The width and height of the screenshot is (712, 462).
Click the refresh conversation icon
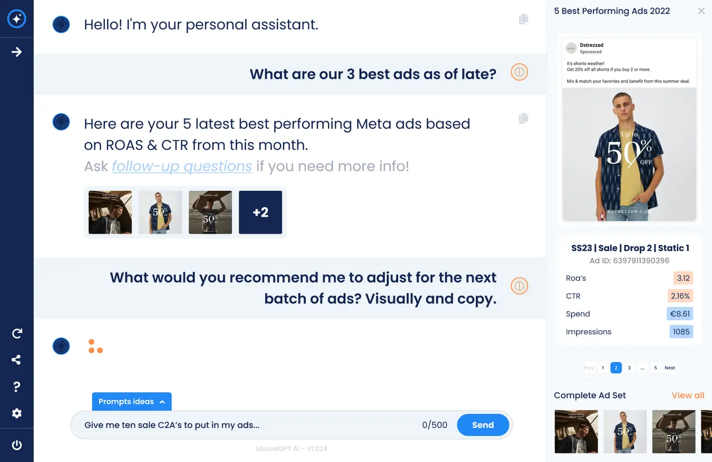click(x=17, y=333)
